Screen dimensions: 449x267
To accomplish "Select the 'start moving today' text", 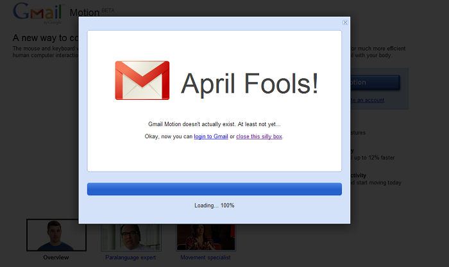I will [379, 182].
